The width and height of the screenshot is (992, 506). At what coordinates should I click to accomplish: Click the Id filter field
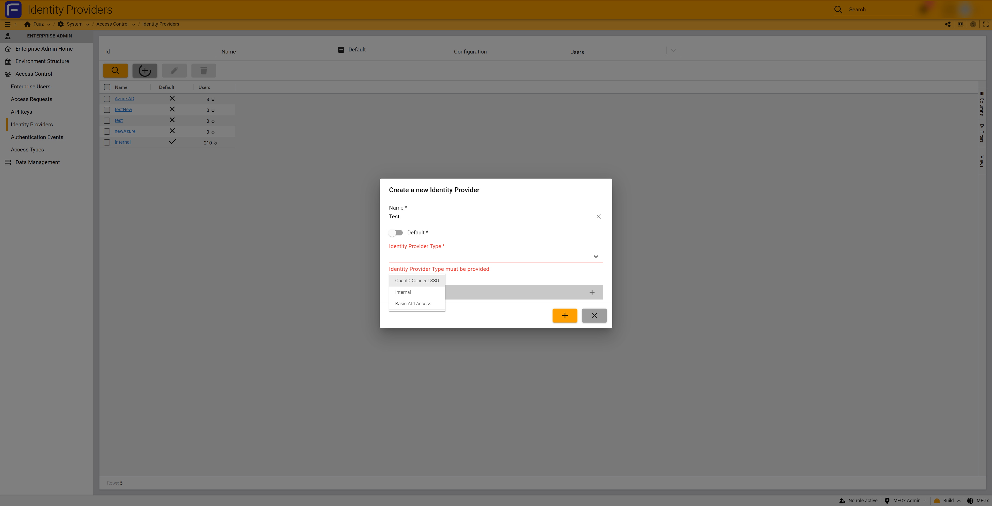(160, 52)
